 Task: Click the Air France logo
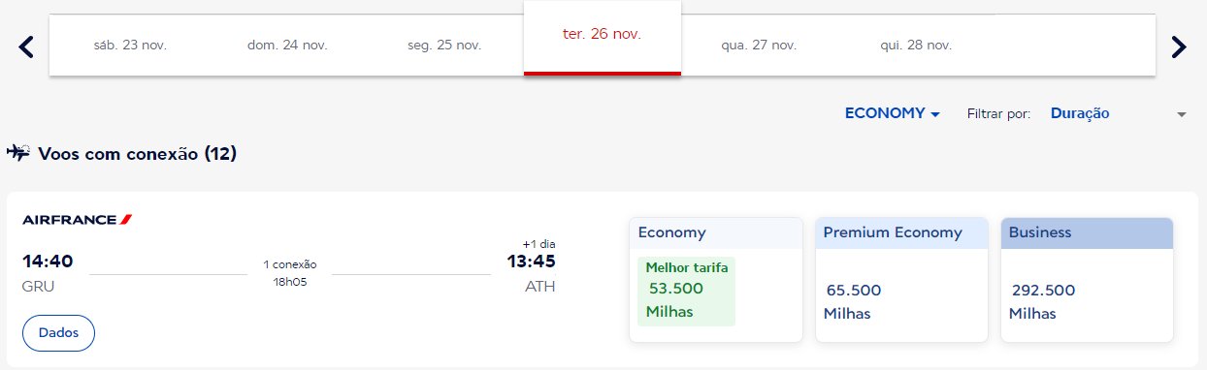point(78,220)
